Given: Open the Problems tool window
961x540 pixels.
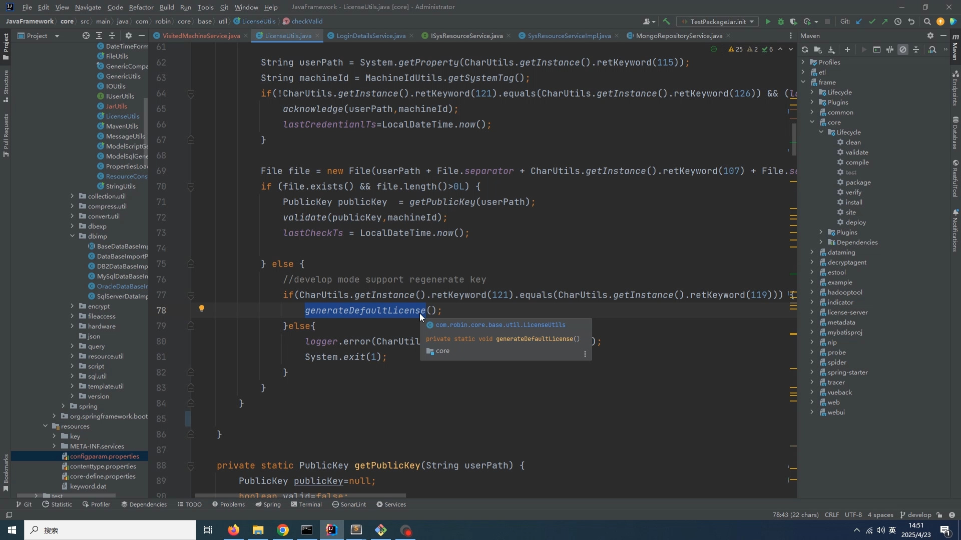Looking at the screenshot, I should [x=228, y=504].
